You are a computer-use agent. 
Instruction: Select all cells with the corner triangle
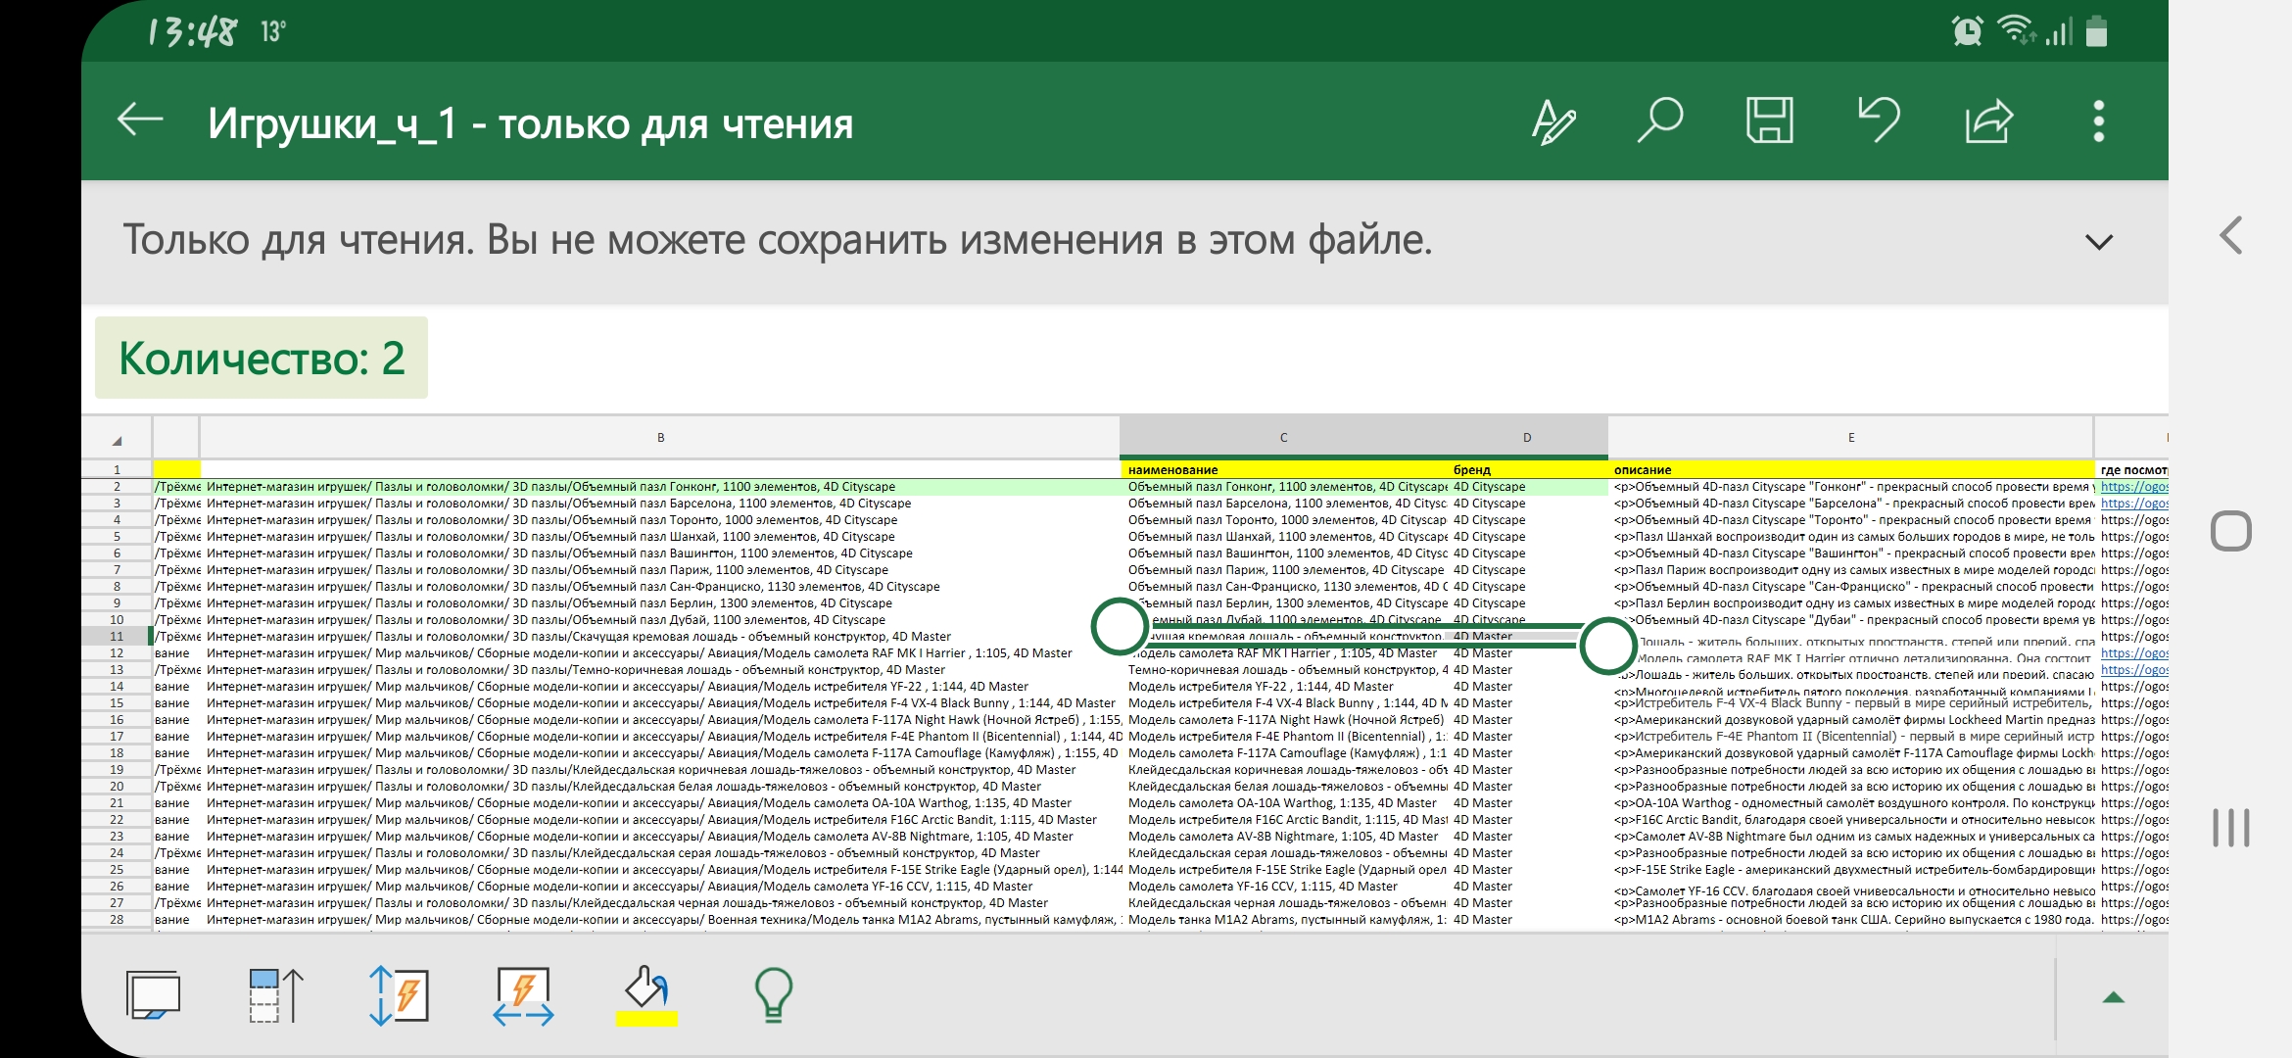[117, 438]
